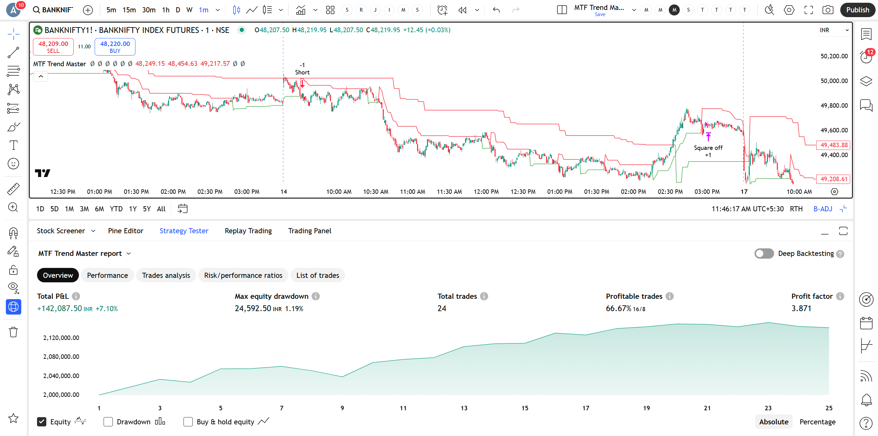
Task: Select the 15m timeframe
Action: point(129,10)
